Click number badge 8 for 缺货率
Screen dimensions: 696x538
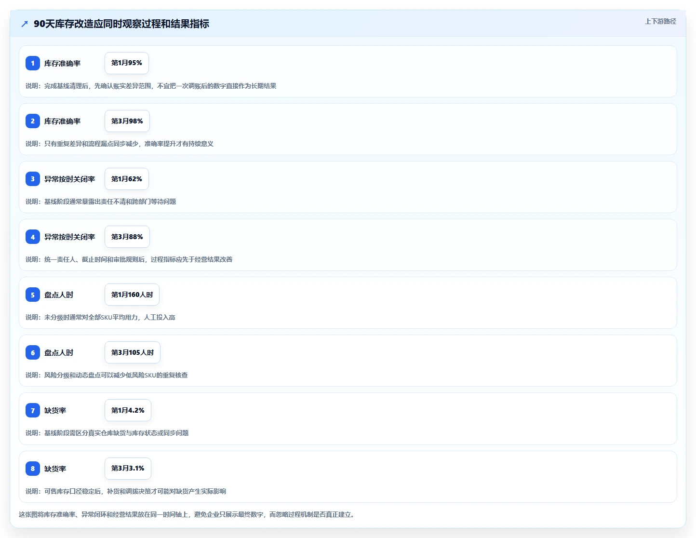(x=33, y=468)
